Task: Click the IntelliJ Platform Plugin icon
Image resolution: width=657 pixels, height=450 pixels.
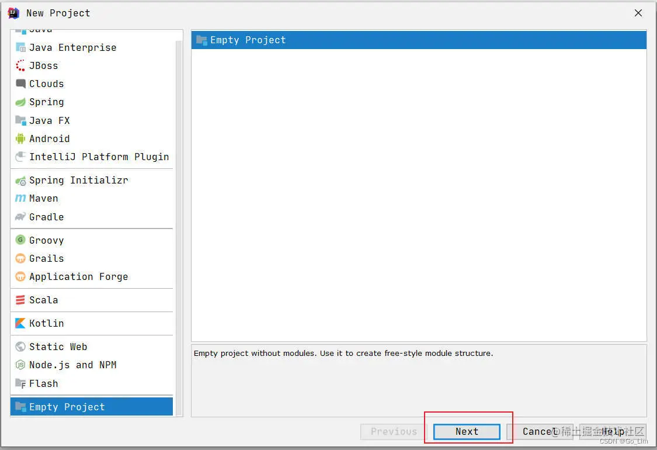Action: pos(20,157)
